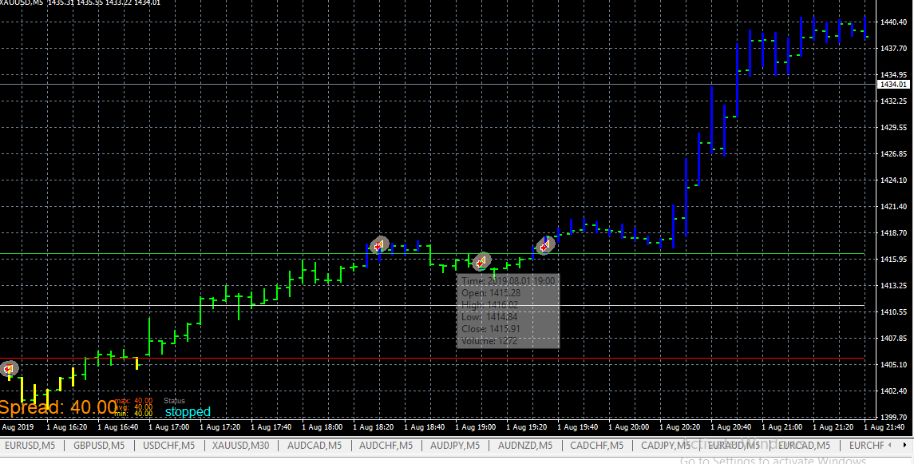Select trade marker icon above Spread label
This screenshot has height=464, width=914.
coord(9,369)
